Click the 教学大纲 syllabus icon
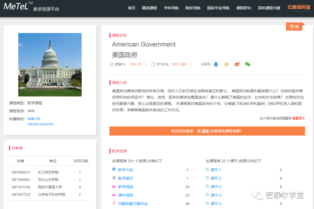Image resolution: width=314 pixels, height=209 pixels. 114,169
